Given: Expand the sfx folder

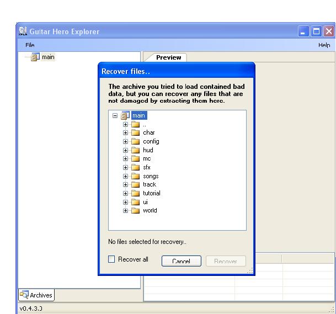Looking at the screenshot, I should tap(126, 167).
